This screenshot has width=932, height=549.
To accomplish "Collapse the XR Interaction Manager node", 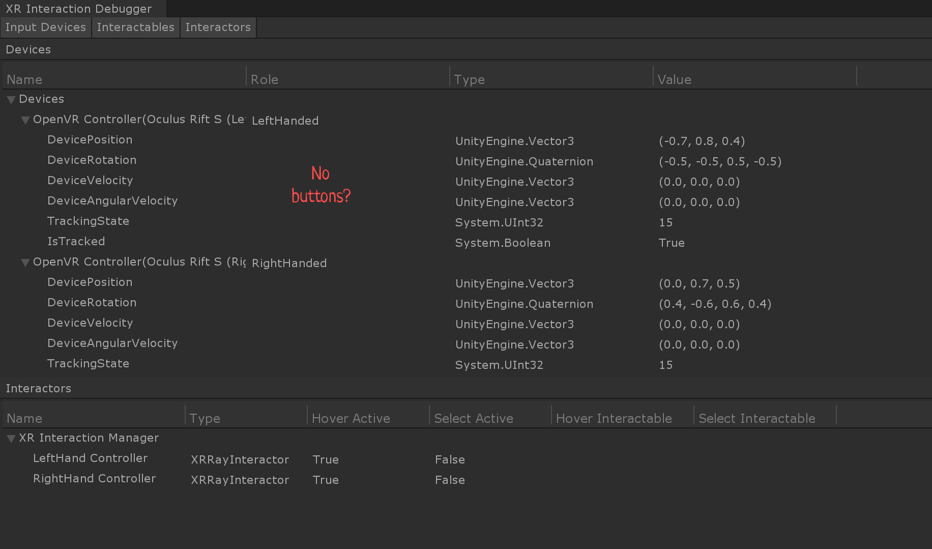I will click(x=11, y=438).
